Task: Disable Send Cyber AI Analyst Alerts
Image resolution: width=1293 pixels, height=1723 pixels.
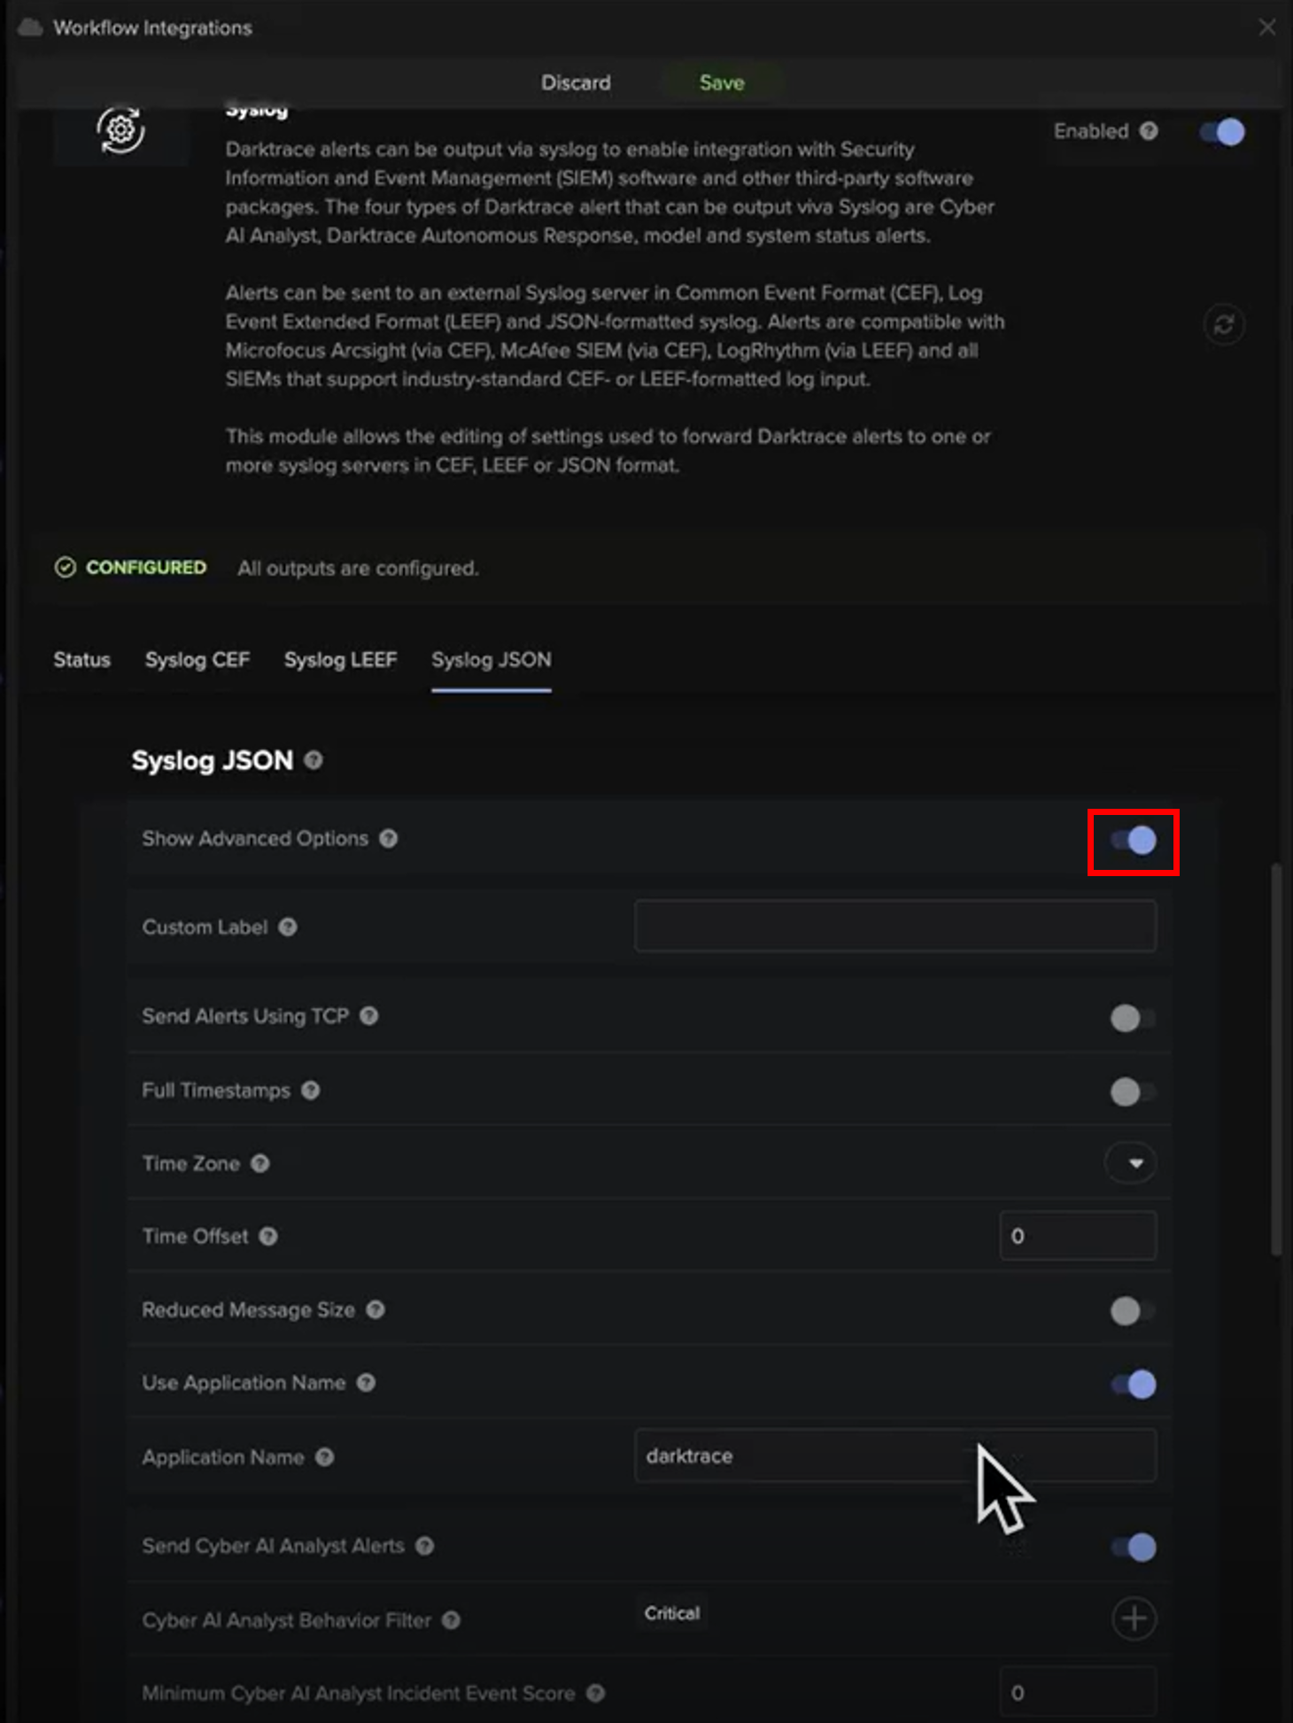Action: coord(1134,1548)
